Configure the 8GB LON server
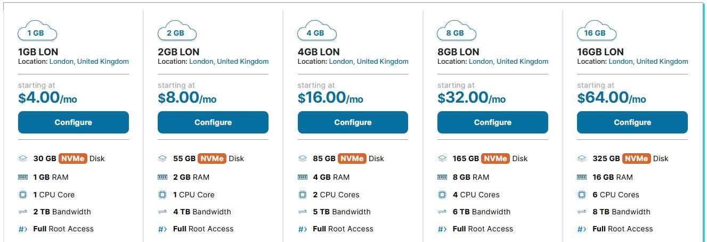The image size is (707, 242). 493,122
